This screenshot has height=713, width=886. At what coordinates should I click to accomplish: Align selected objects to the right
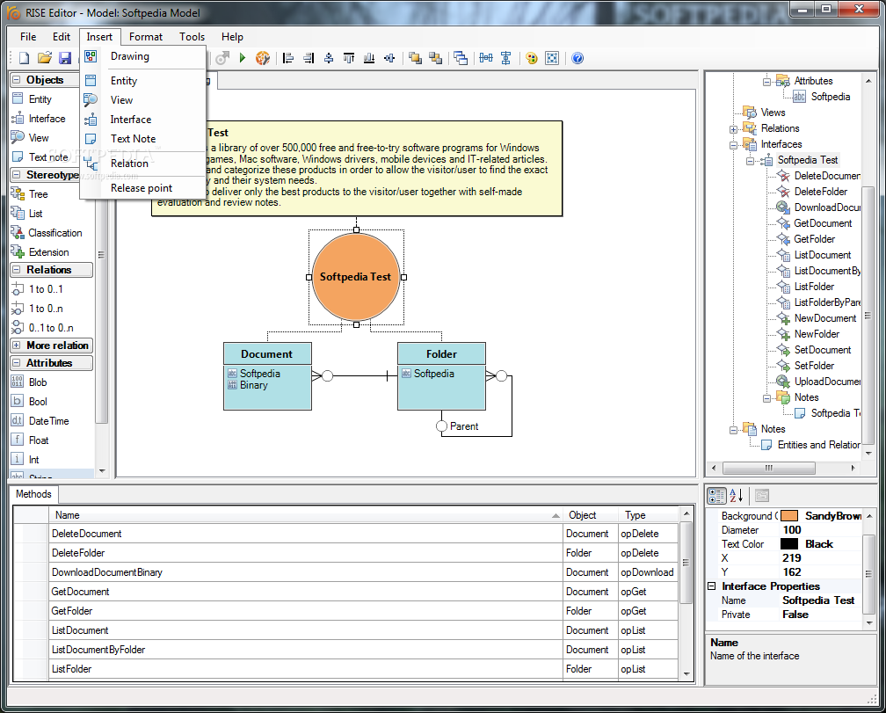point(309,58)
